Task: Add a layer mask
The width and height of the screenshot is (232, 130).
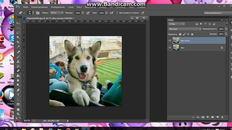Action: click(x=203, y=117)
